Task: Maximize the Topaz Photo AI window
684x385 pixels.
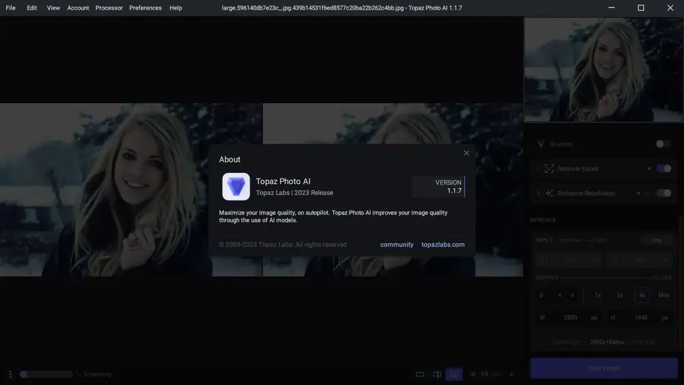Action: pos(641,8)
